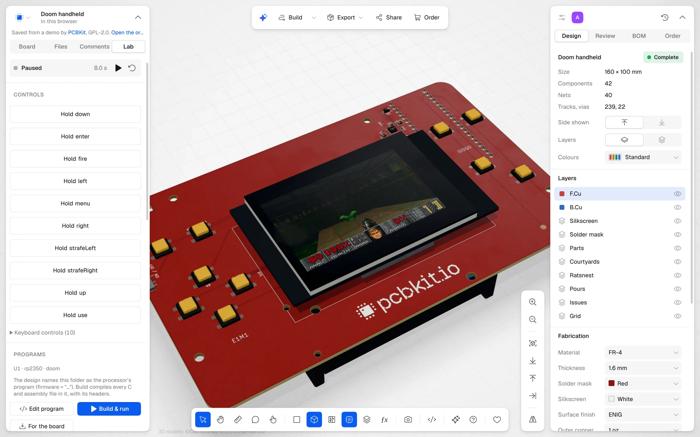Pick the ruler measure tool
Viewport: 700px width, 437px height.
point(238,419)
